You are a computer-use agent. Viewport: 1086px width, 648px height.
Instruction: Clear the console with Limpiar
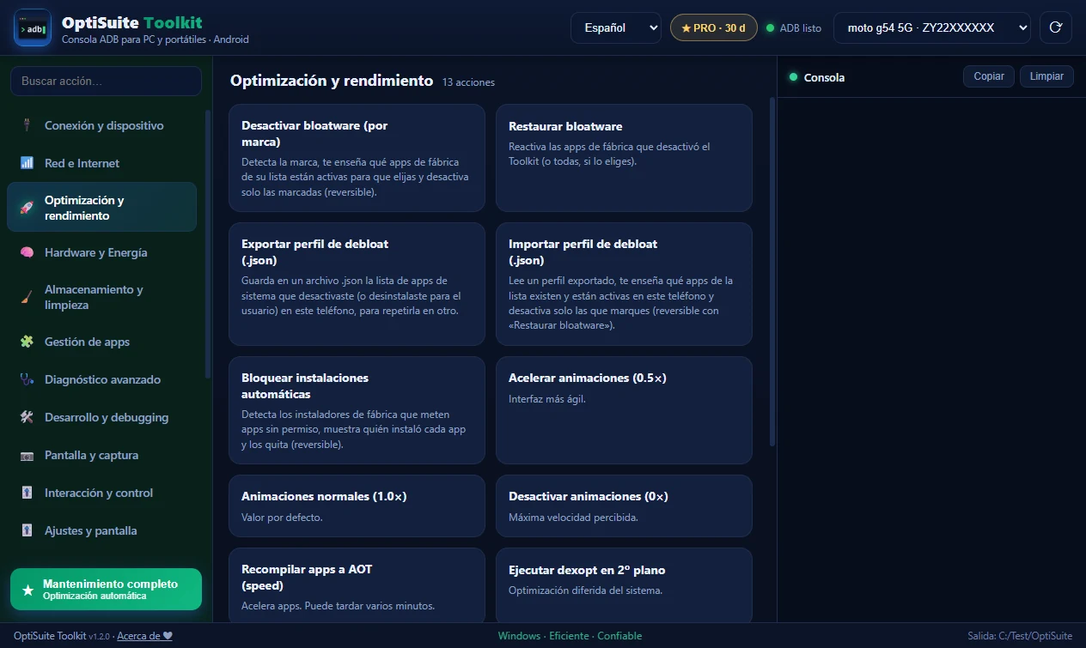pos(1046,76)
